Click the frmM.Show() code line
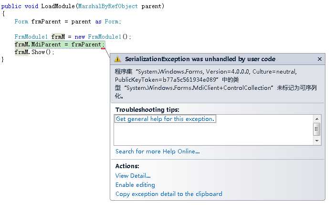This screenshot has width=335, height=205. tap(34, 52)
